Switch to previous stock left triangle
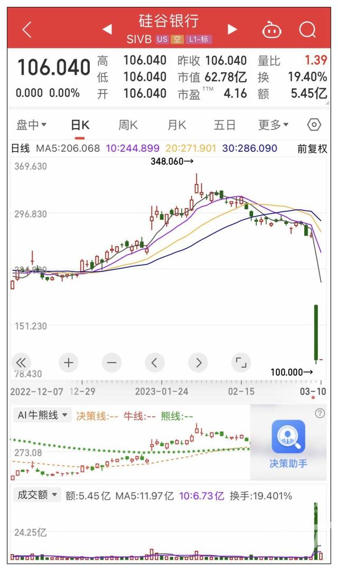This screenshot has height=571, width=338. pos(107,29)
